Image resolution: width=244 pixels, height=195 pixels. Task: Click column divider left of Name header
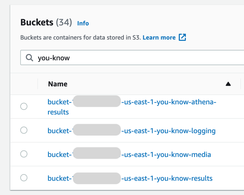pos(38,84)
